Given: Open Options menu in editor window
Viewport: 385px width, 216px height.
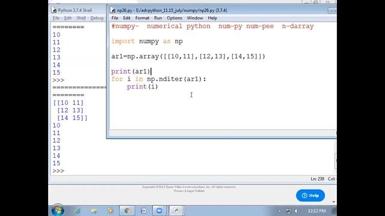Looking at the screenshot, I should coord(174,18).
